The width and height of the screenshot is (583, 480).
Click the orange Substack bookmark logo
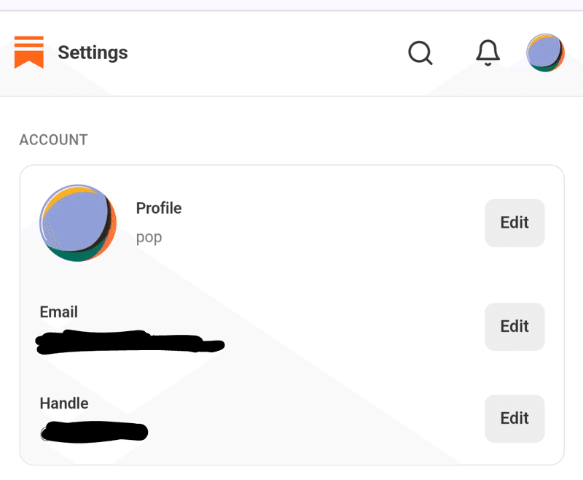coord(29,53)
